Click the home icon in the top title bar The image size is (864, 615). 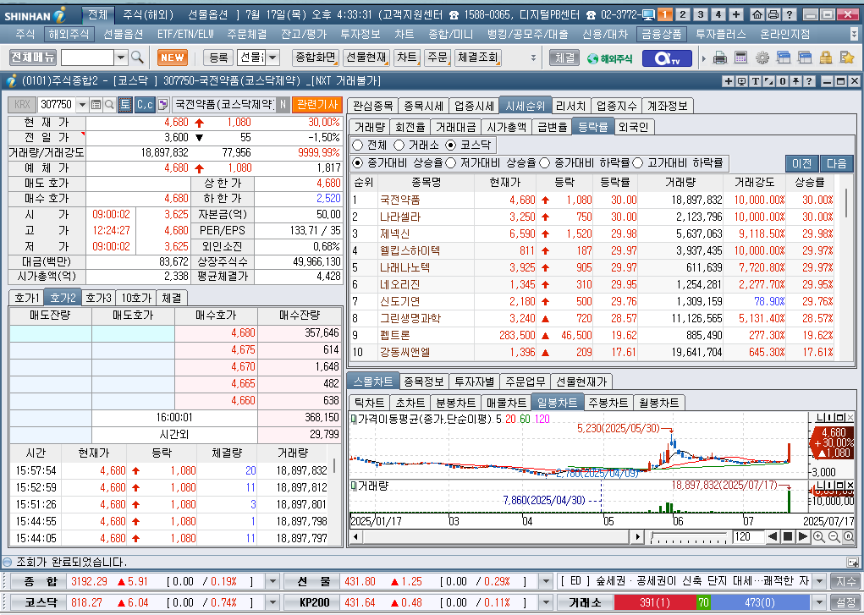[757, 15]
